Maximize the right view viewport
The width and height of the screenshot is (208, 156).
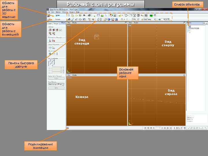(x=184, y=75)
